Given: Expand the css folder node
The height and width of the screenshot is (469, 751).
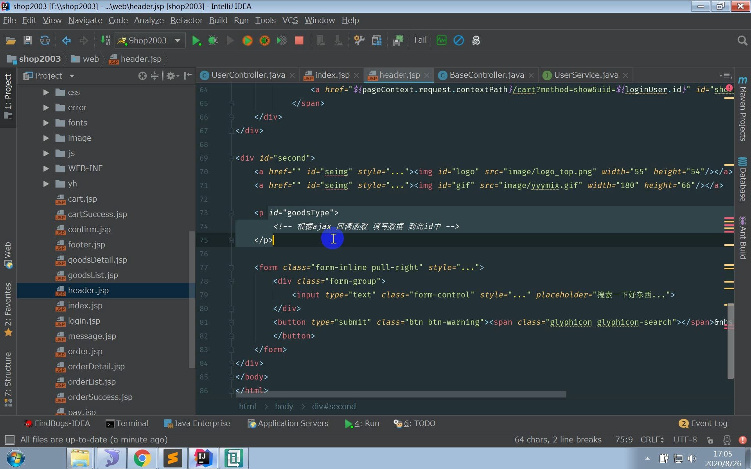Looking at the screenshot, I should point(46,92).
